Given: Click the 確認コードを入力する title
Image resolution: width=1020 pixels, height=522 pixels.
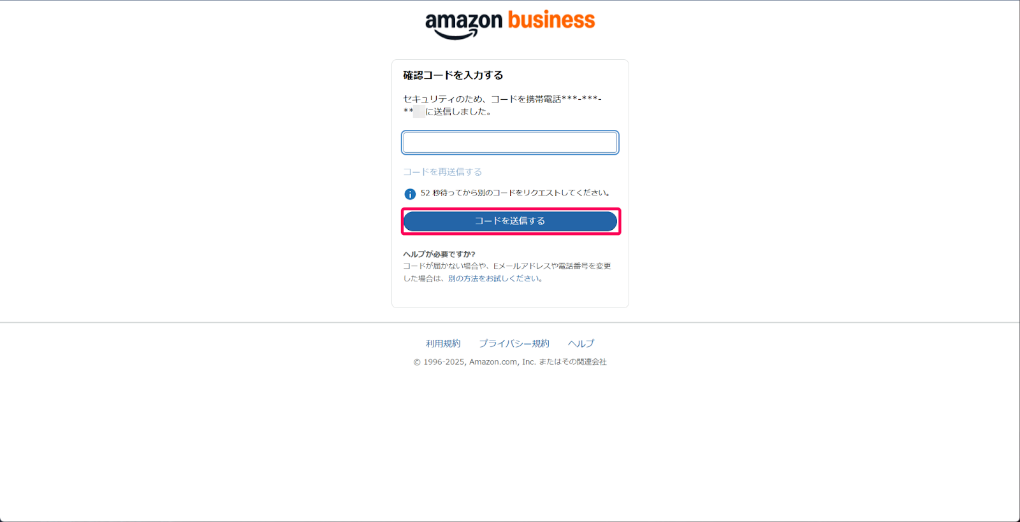Looking at the screenshot, I should (452, 74).
